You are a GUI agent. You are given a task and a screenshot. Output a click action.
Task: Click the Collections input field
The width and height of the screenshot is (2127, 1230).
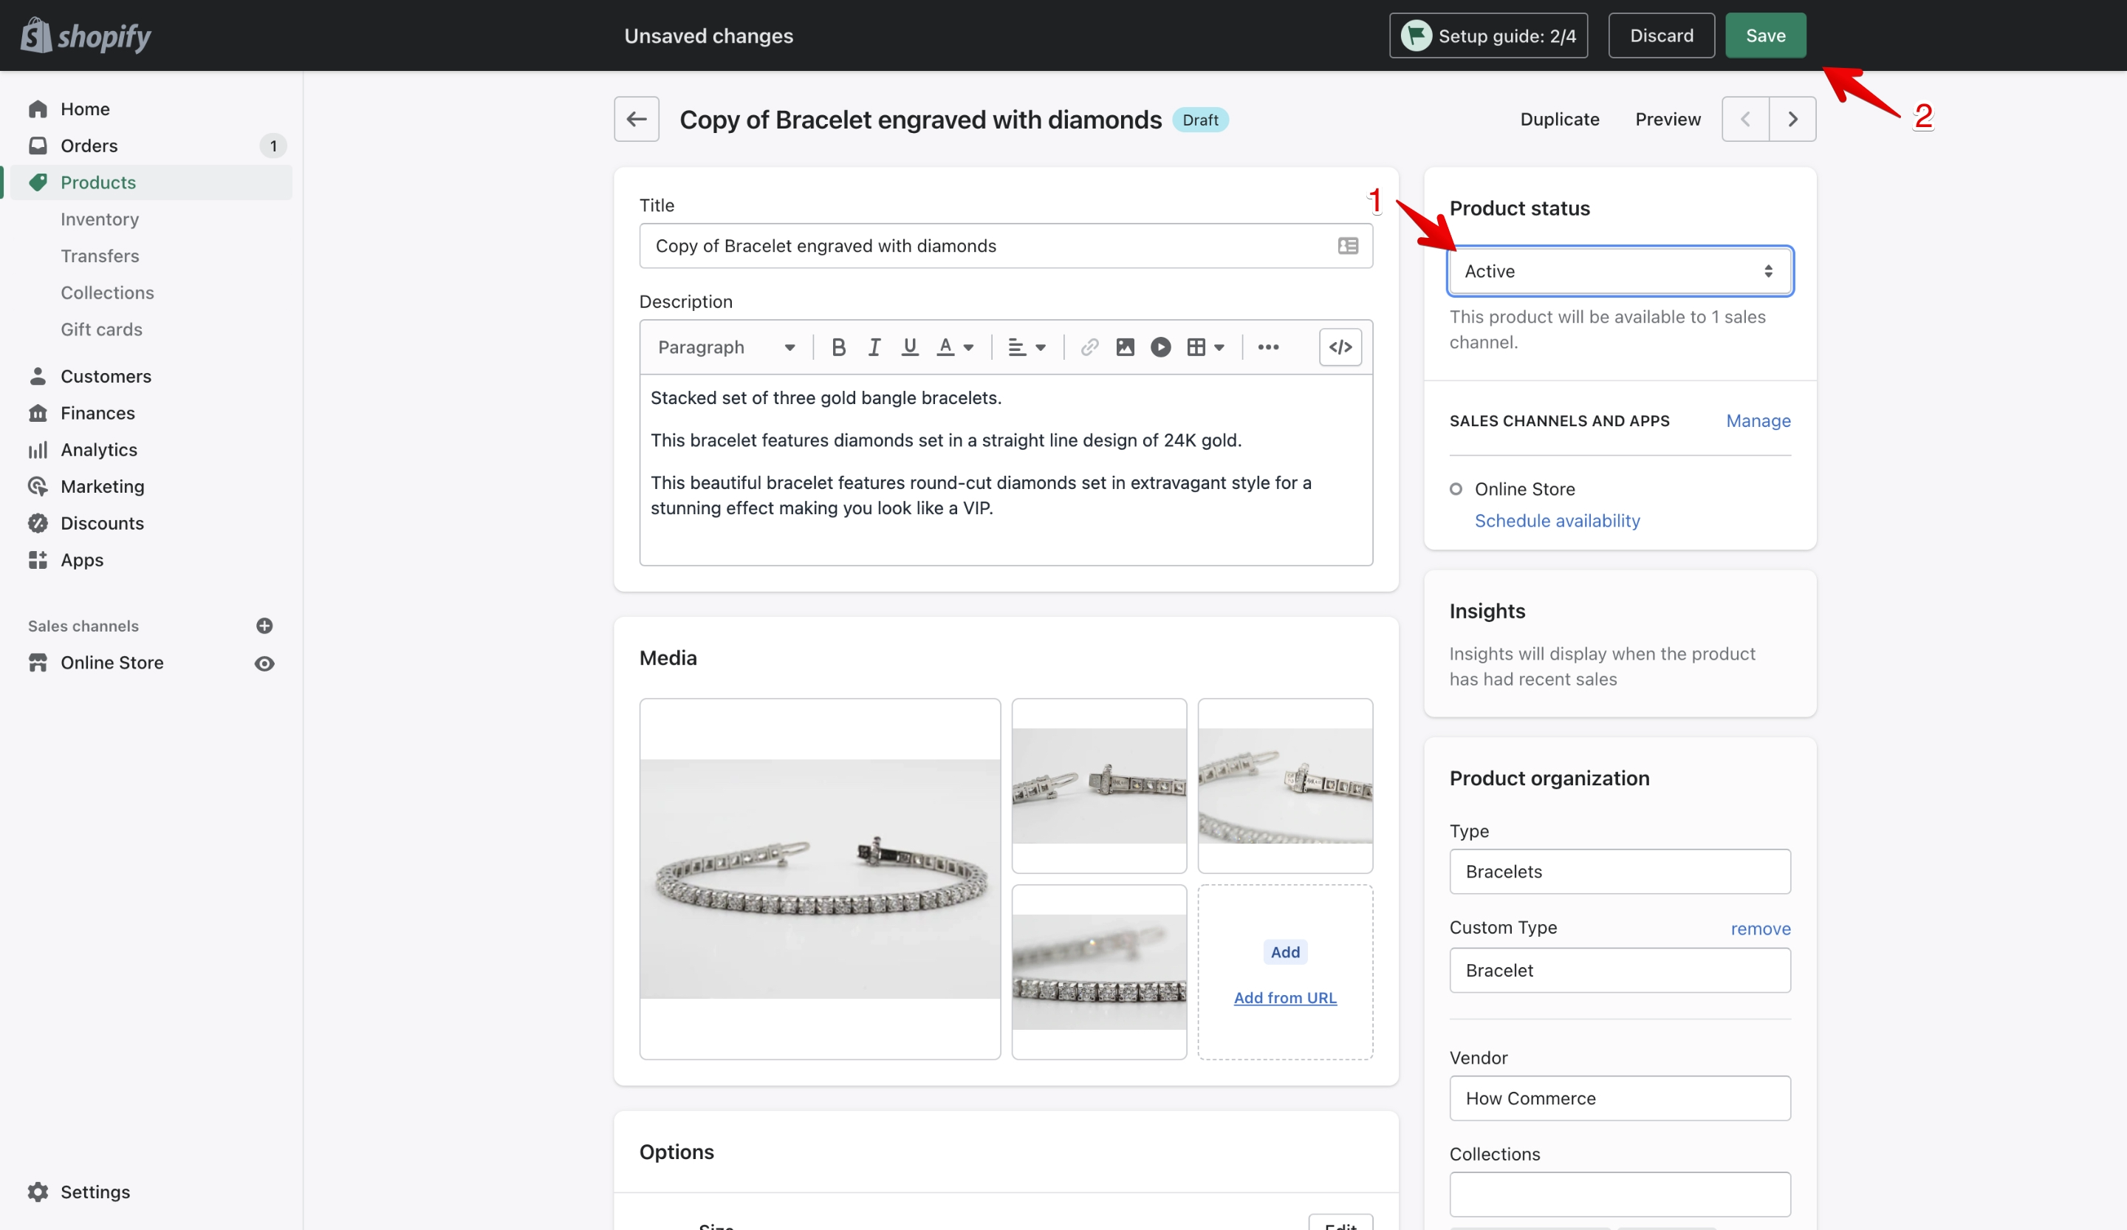pos(1620,1195)
